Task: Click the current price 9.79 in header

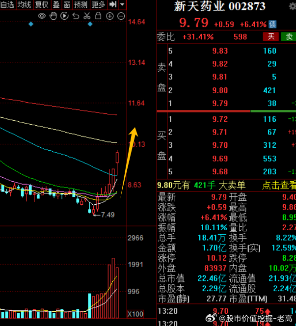Action: tap(194, 23)
